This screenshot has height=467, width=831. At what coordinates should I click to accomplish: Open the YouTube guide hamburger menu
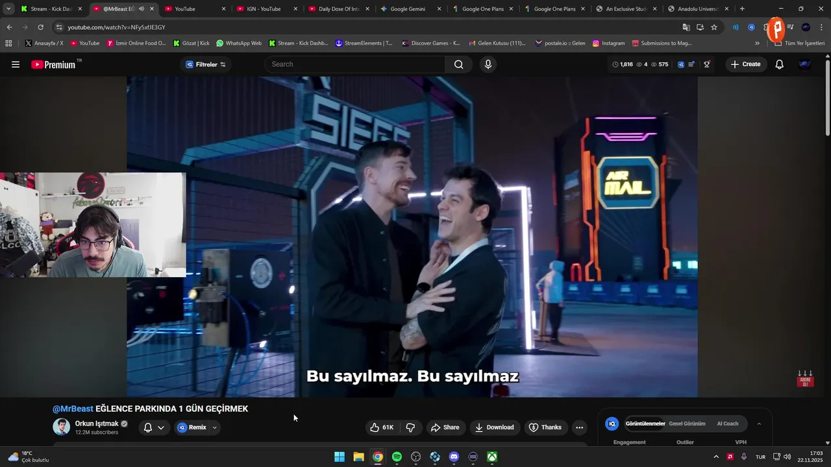click(16, 64)
